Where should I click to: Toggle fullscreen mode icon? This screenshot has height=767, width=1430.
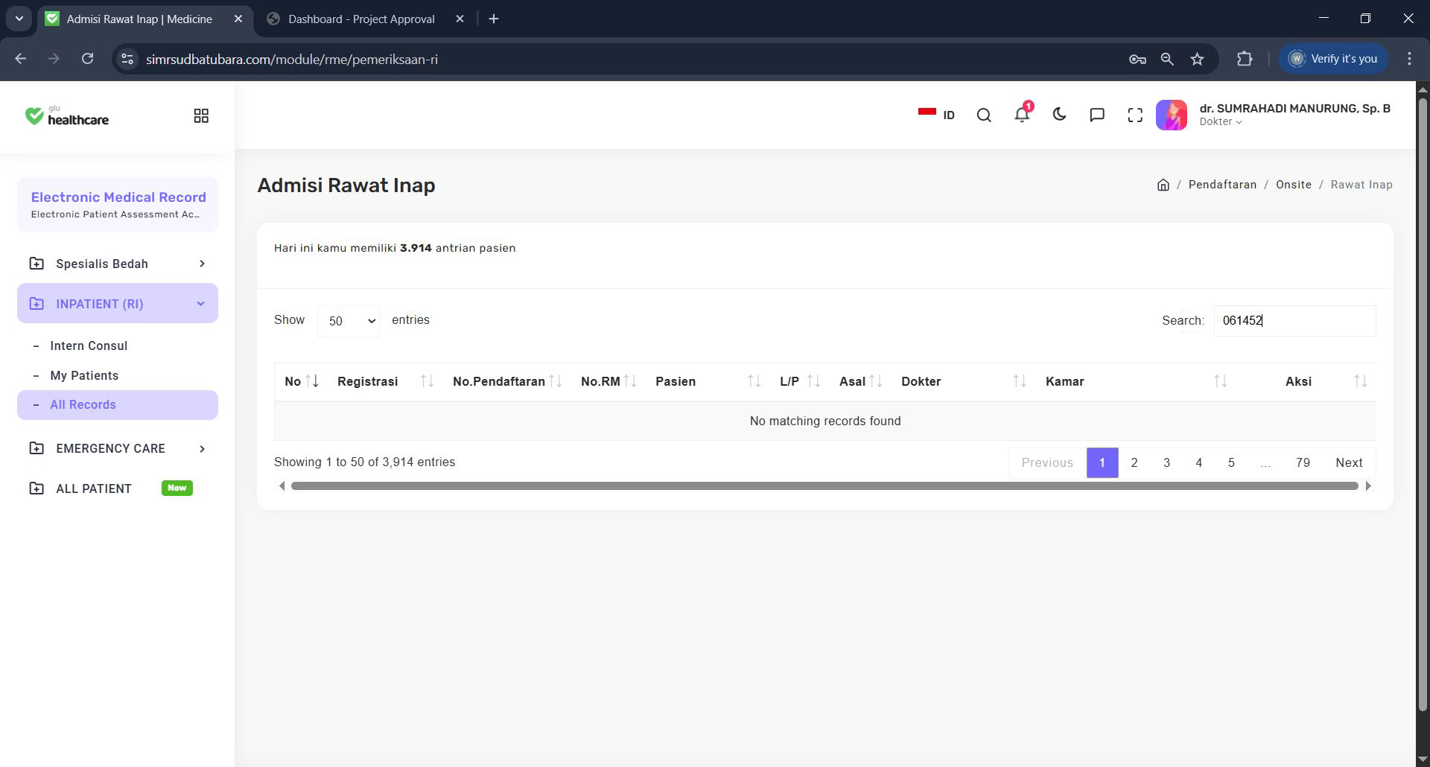point(1135,115)
